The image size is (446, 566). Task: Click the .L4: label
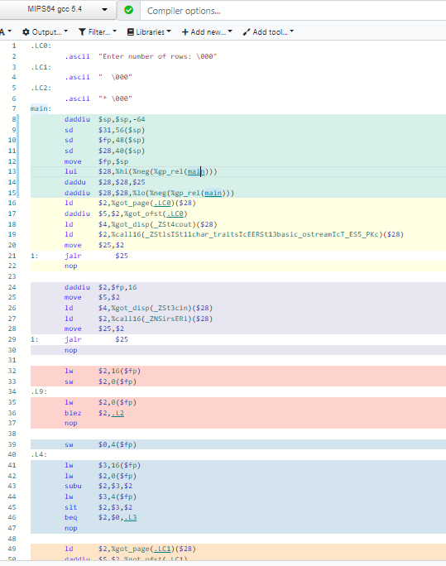39,454
